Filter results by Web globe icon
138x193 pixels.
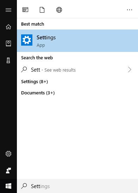(x=59, y=10)
